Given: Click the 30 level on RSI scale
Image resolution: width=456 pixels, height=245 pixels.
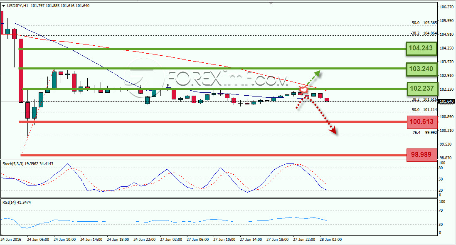Looking at the screenshot, I should point(441,224).
